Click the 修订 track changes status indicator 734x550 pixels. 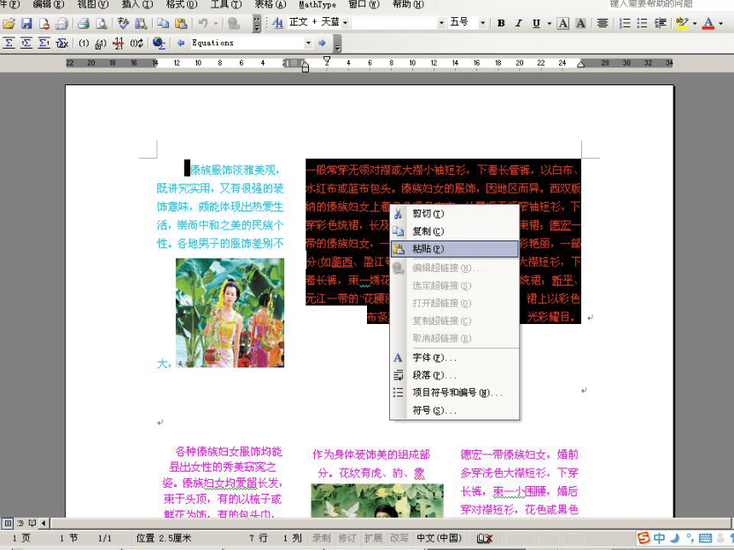[347, 538]
